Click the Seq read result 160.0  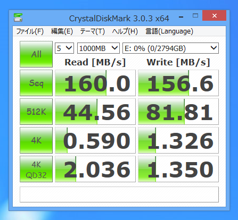coord(95,83)
